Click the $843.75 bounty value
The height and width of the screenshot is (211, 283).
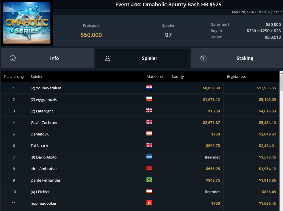(213, 180)
